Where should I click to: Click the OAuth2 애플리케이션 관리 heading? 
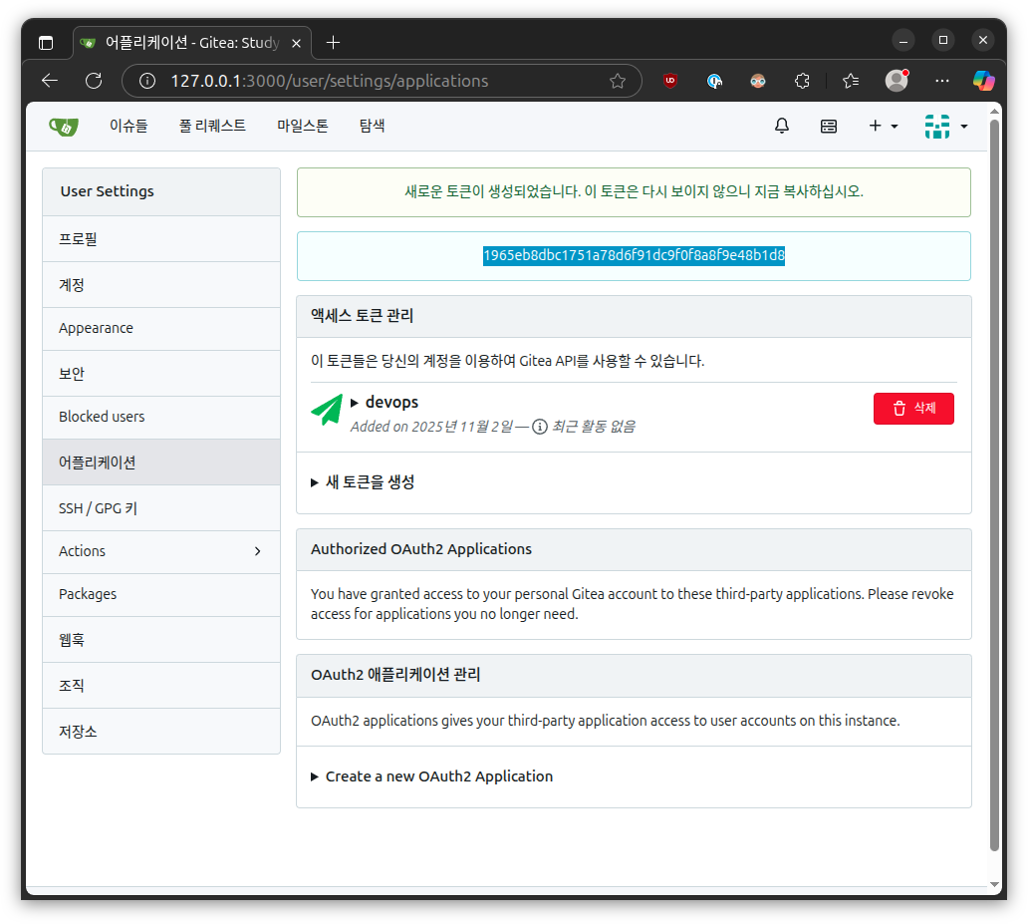click(x=395, y=675)
